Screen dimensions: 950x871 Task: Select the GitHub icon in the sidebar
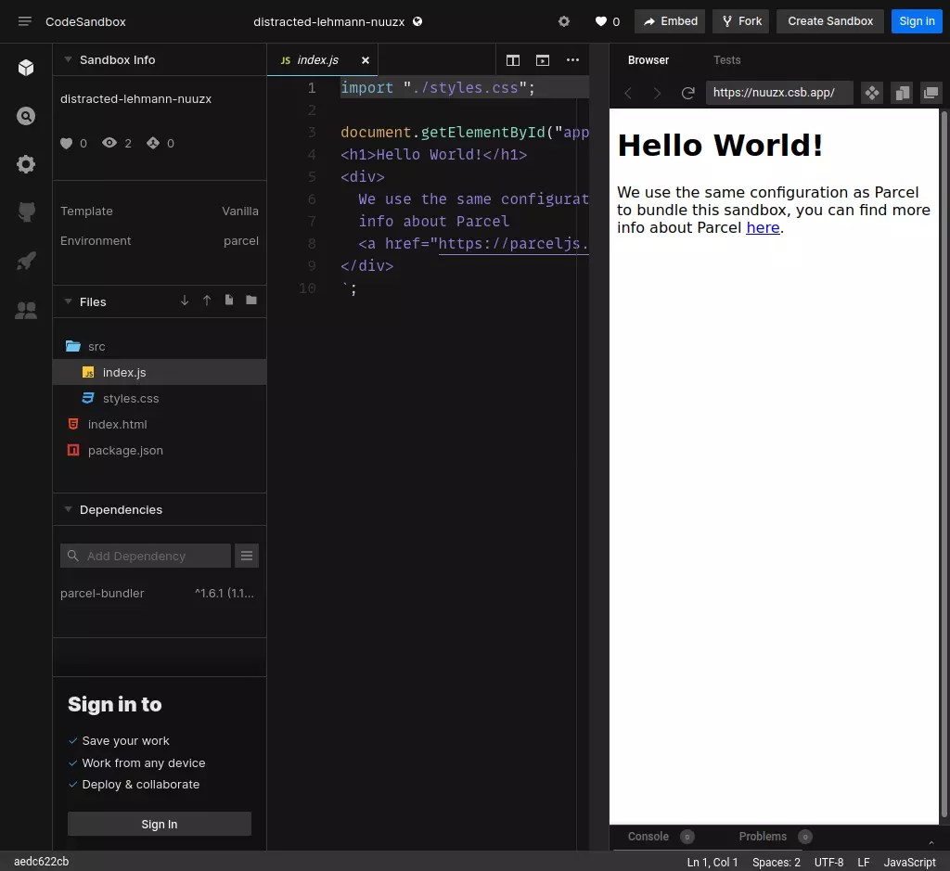pos(25,212)
